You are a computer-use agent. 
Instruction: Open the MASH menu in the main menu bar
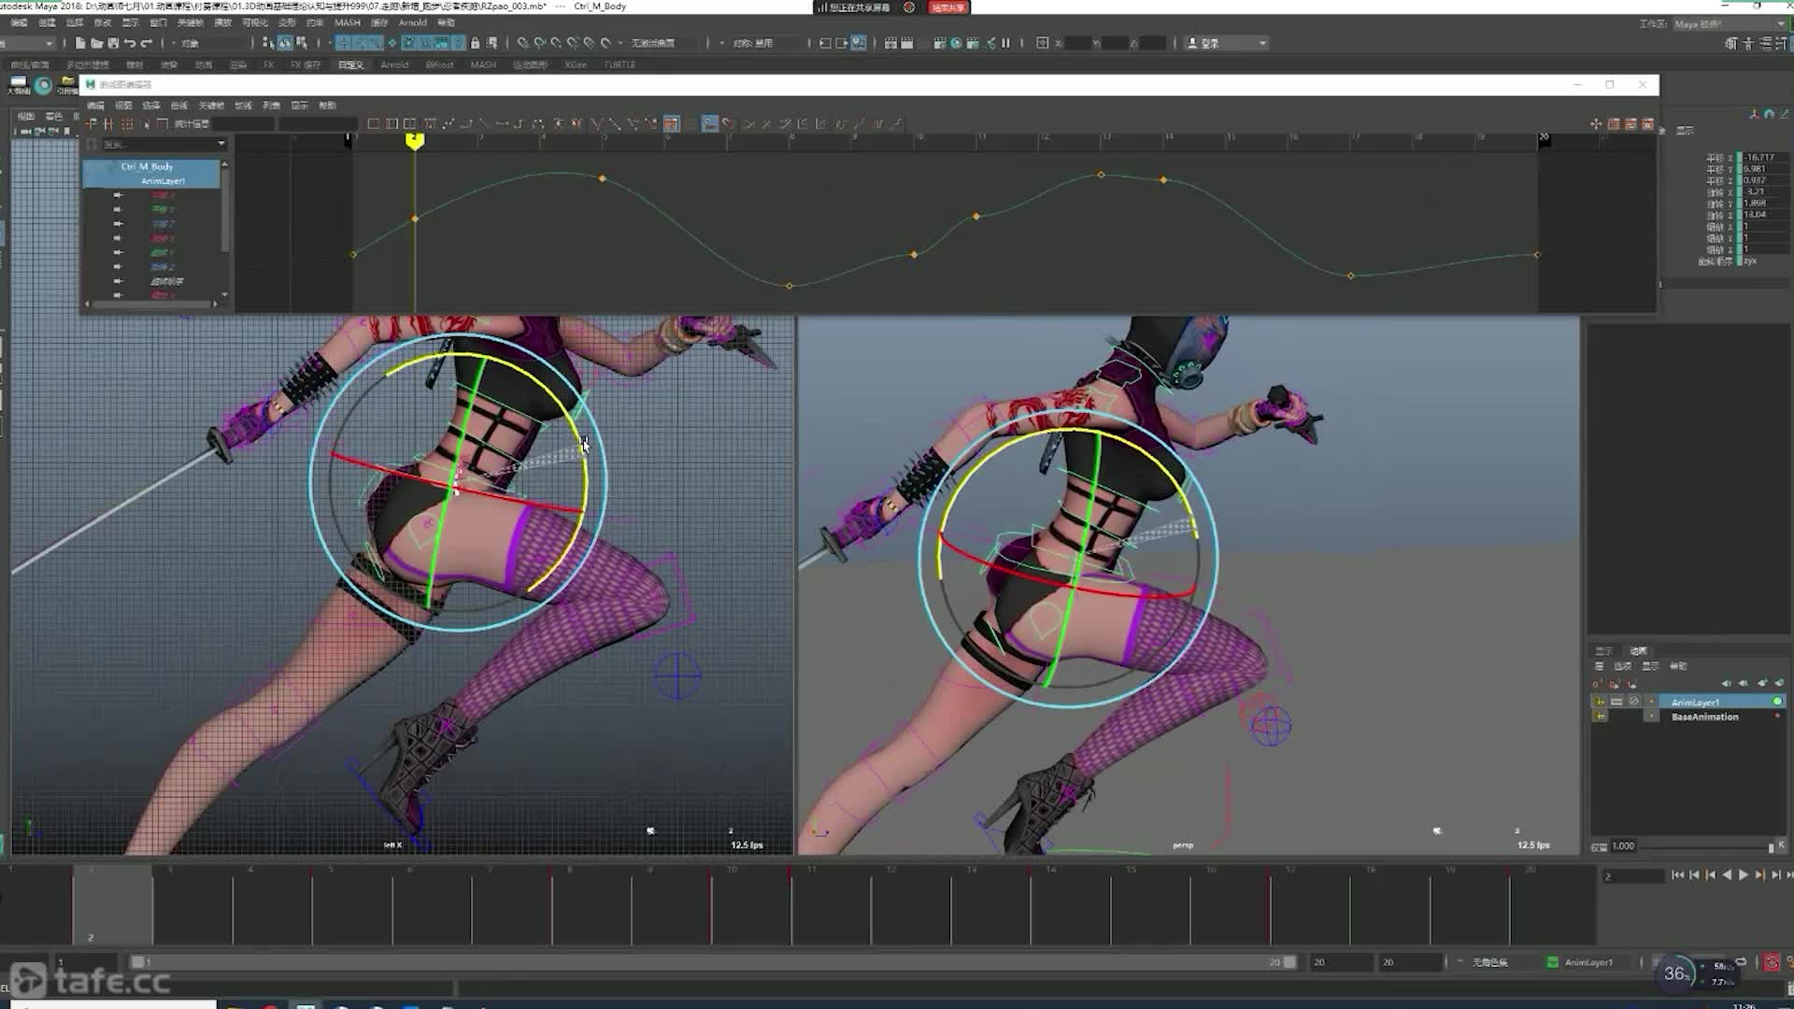coord(348,22)
